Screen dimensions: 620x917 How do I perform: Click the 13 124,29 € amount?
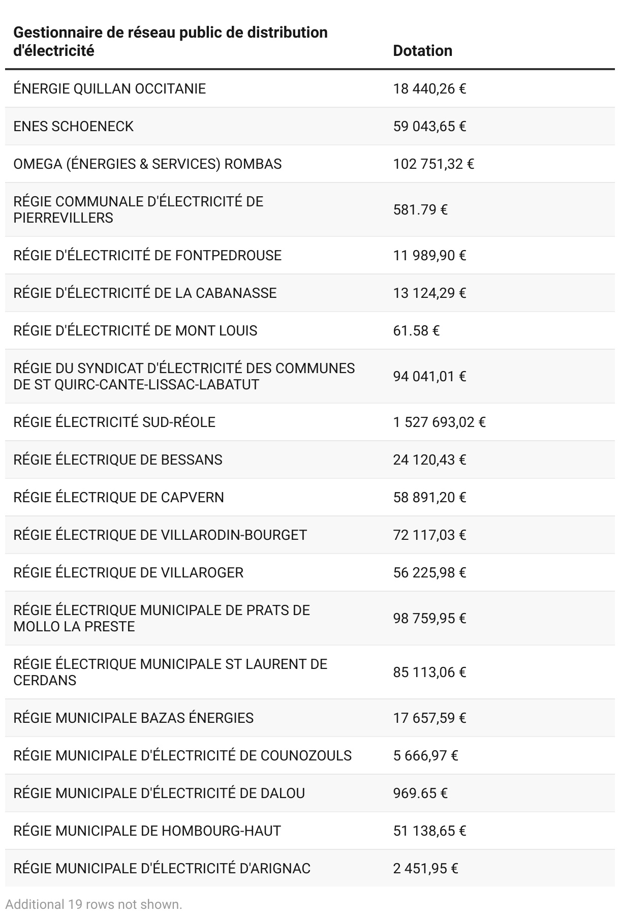[429, 293]
